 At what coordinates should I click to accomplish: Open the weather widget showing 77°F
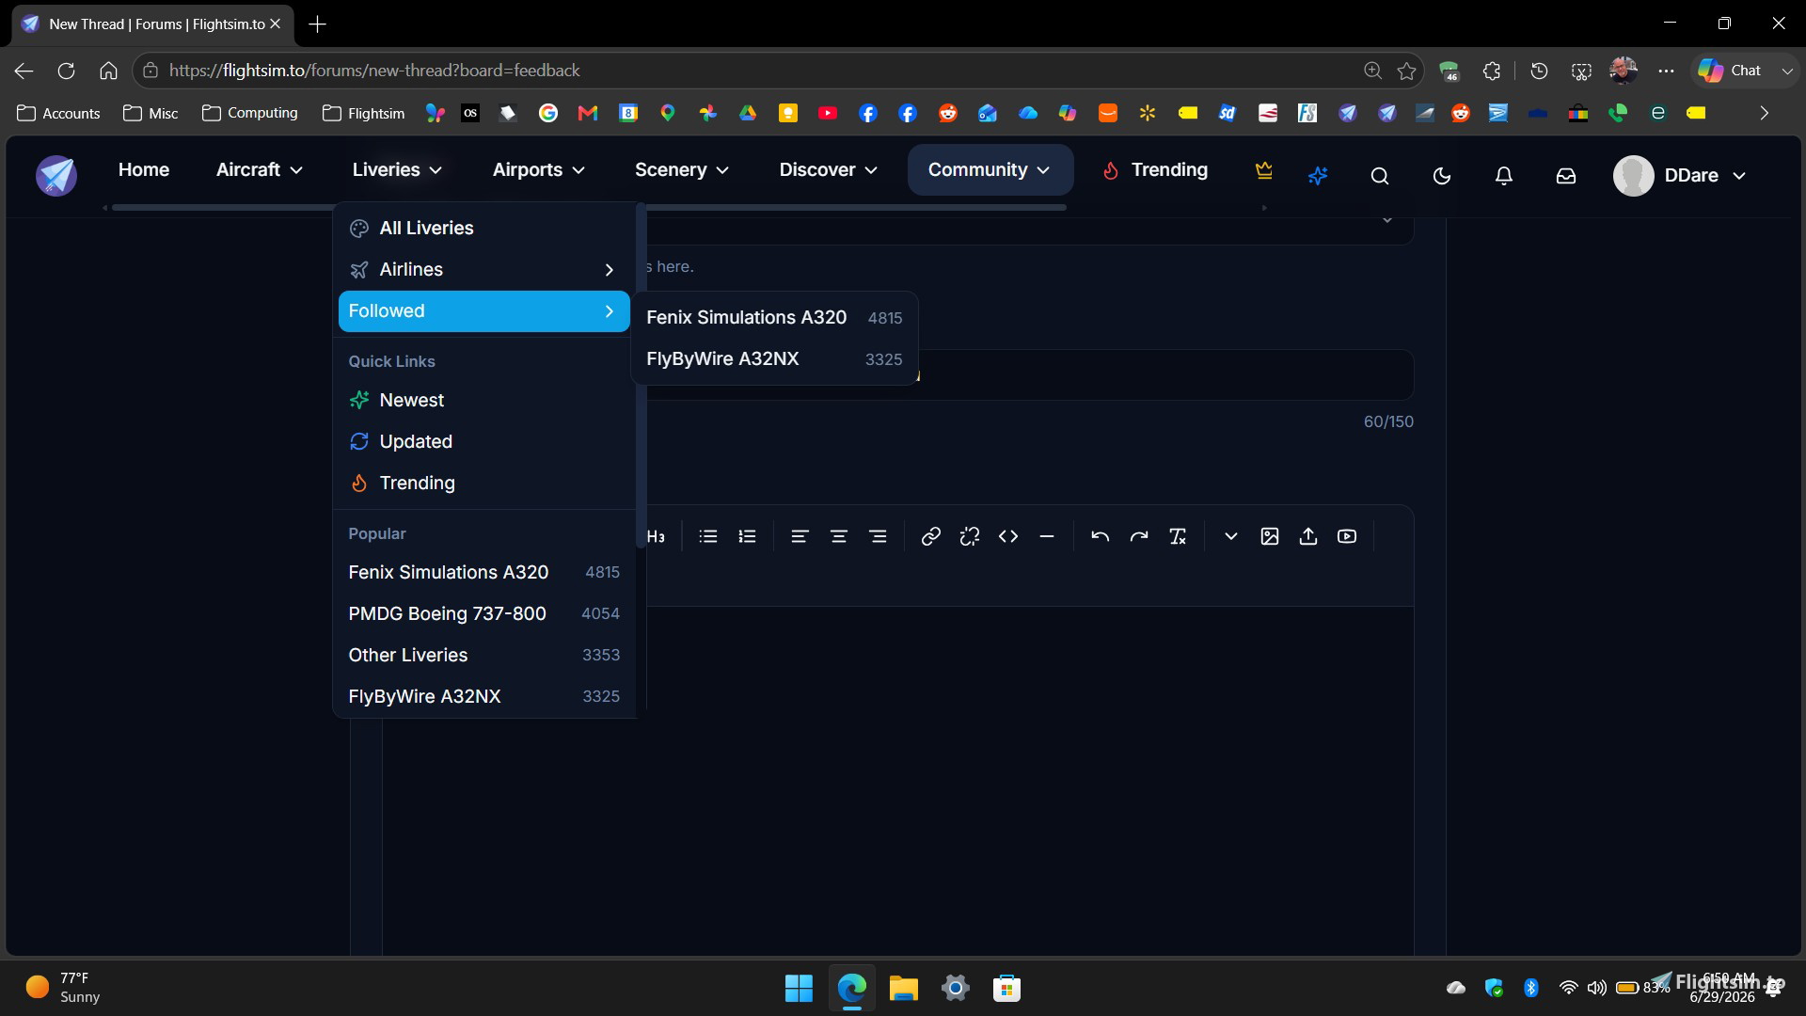(x=64, y=988)
